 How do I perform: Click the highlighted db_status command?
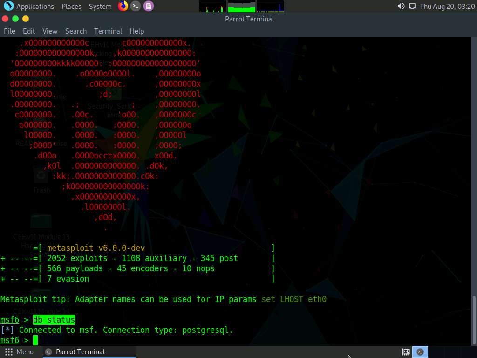pyautogui.click(x=54, y=320)
